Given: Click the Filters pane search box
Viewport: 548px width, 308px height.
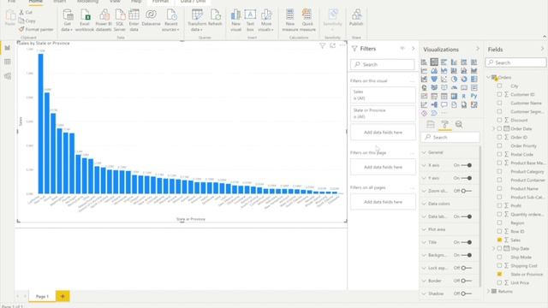Looking at the screenshot, I should (x=383, y=65).
